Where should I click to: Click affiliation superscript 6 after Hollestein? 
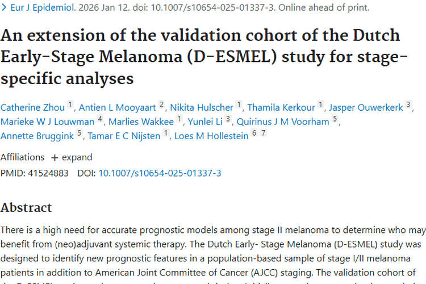click(x=254, y=133)
